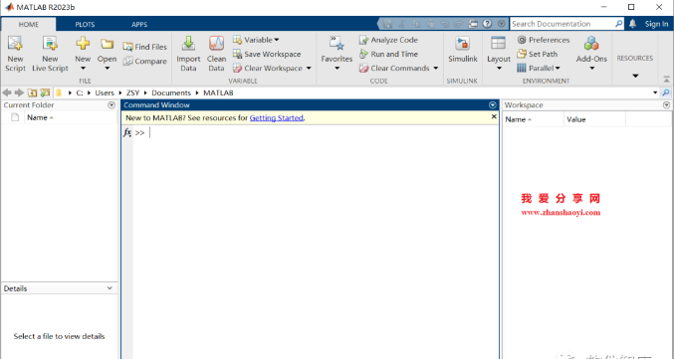Expand the Layout dropdown
Image resolution: width=674 pixels, height=359 pixels.
(499, 54)
